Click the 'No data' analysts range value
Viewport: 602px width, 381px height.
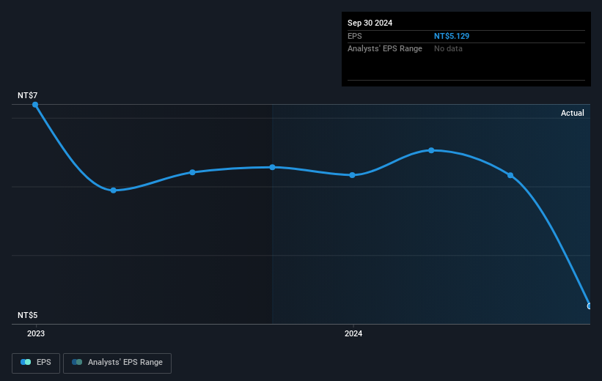[x=448, y=49]
